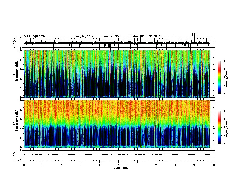Click the ch.1 'Frequency (kHz)' axis label
The height and width of the screenshot is (185, 240).
[x=16, y=71]
